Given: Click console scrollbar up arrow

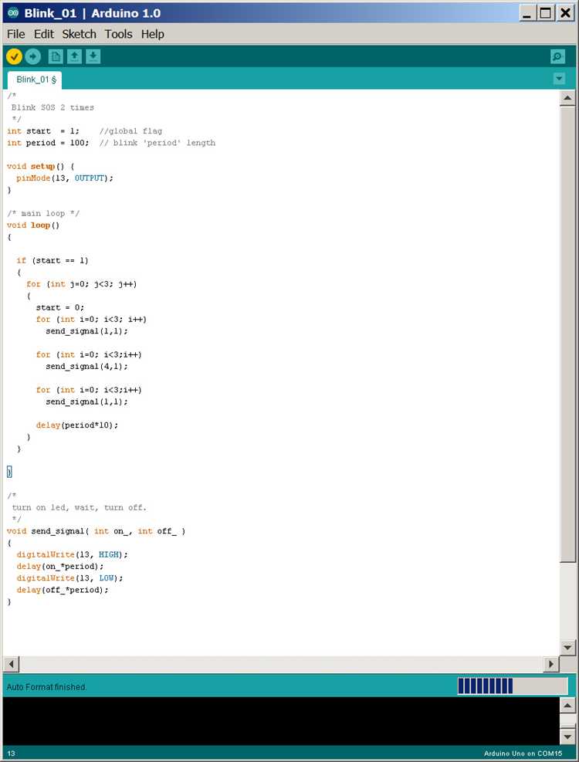Looking at the screenshot, I should [x=567, y=705].
